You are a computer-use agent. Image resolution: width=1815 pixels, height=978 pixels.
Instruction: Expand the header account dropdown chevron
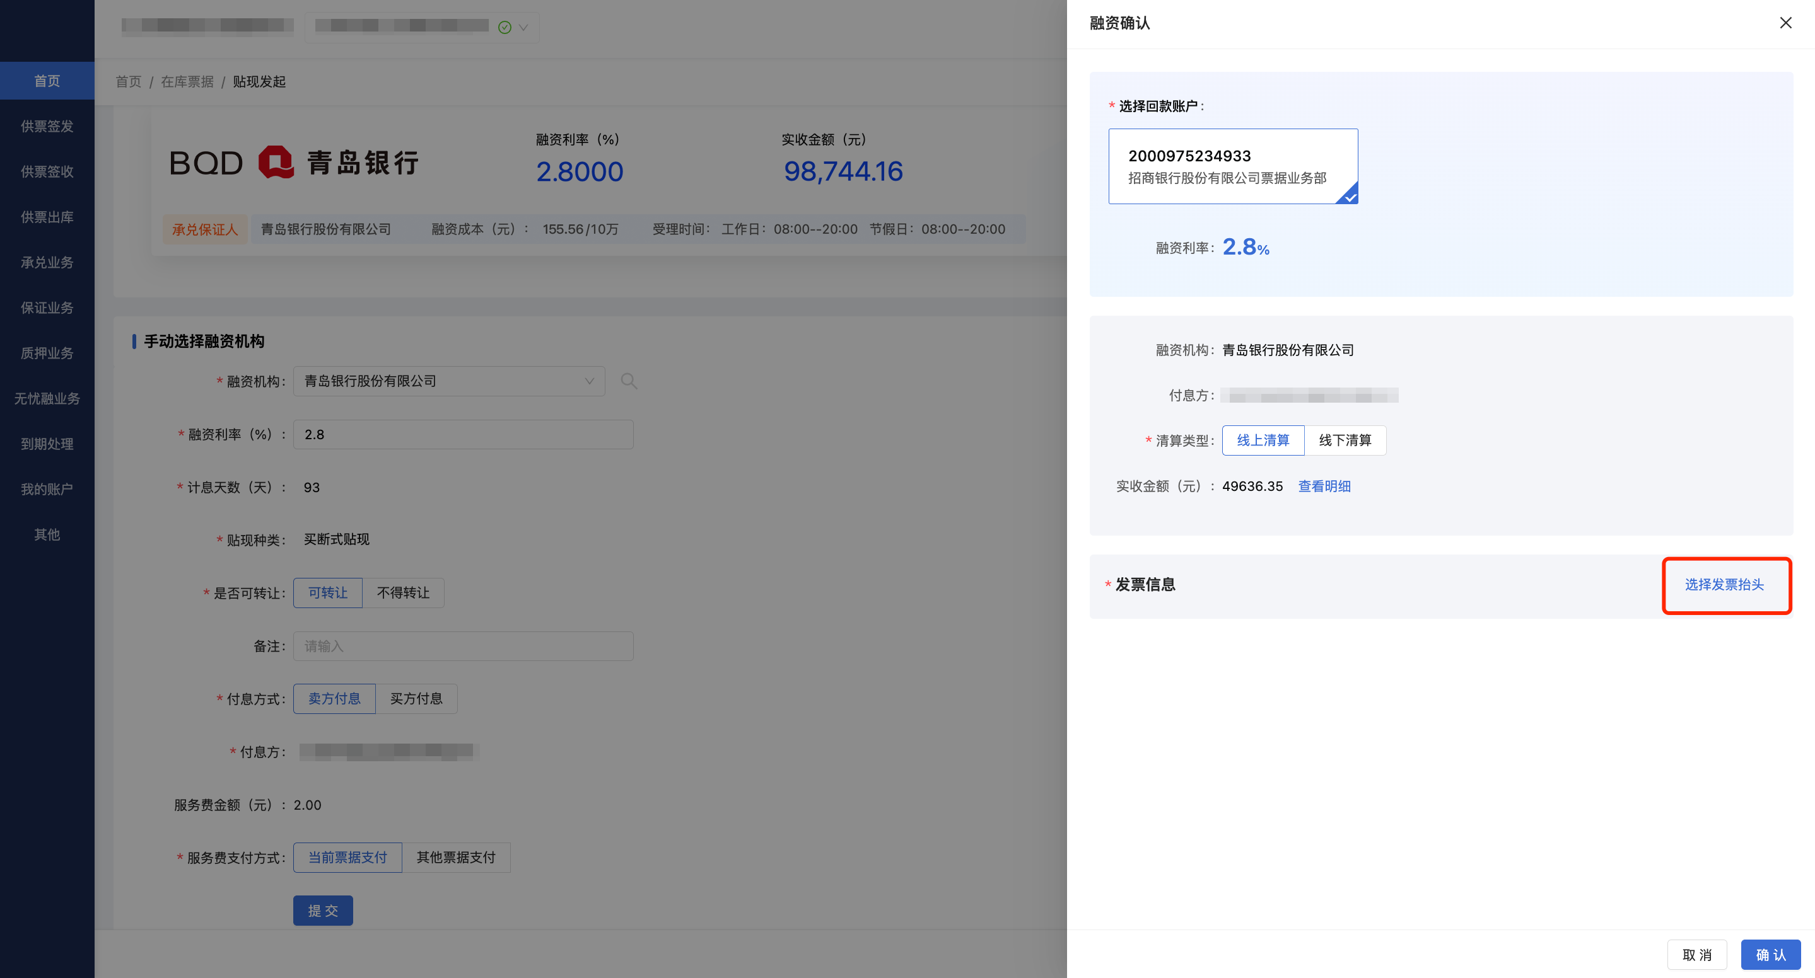click(x=523, y=28)
